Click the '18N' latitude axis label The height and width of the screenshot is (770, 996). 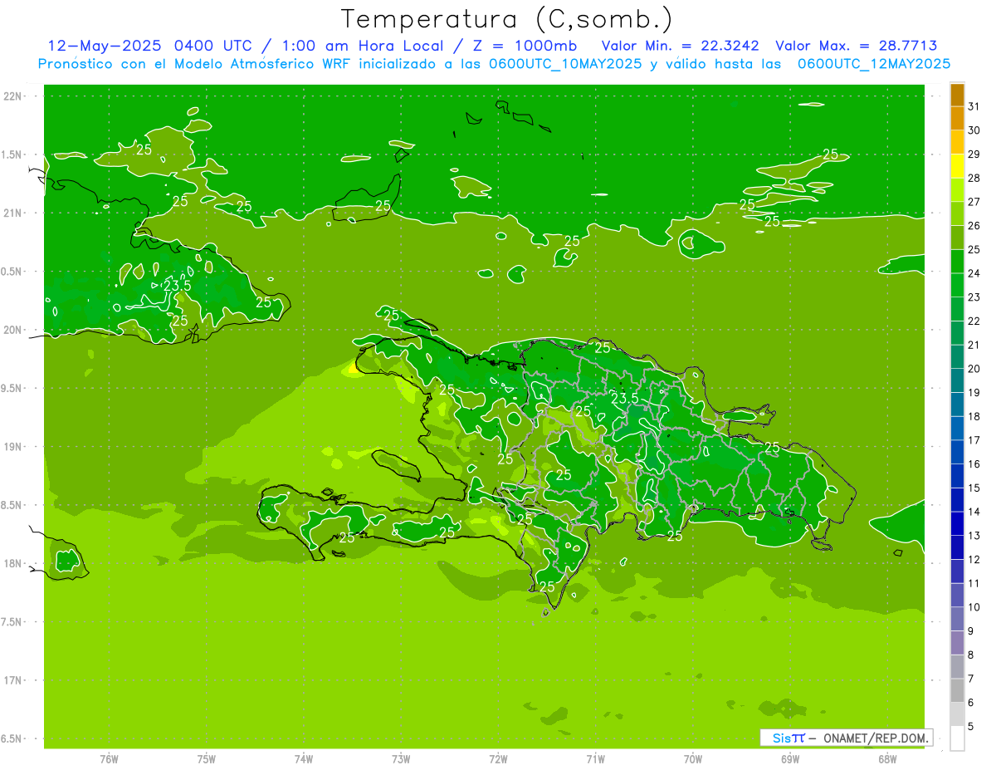(x=13, y=564)
